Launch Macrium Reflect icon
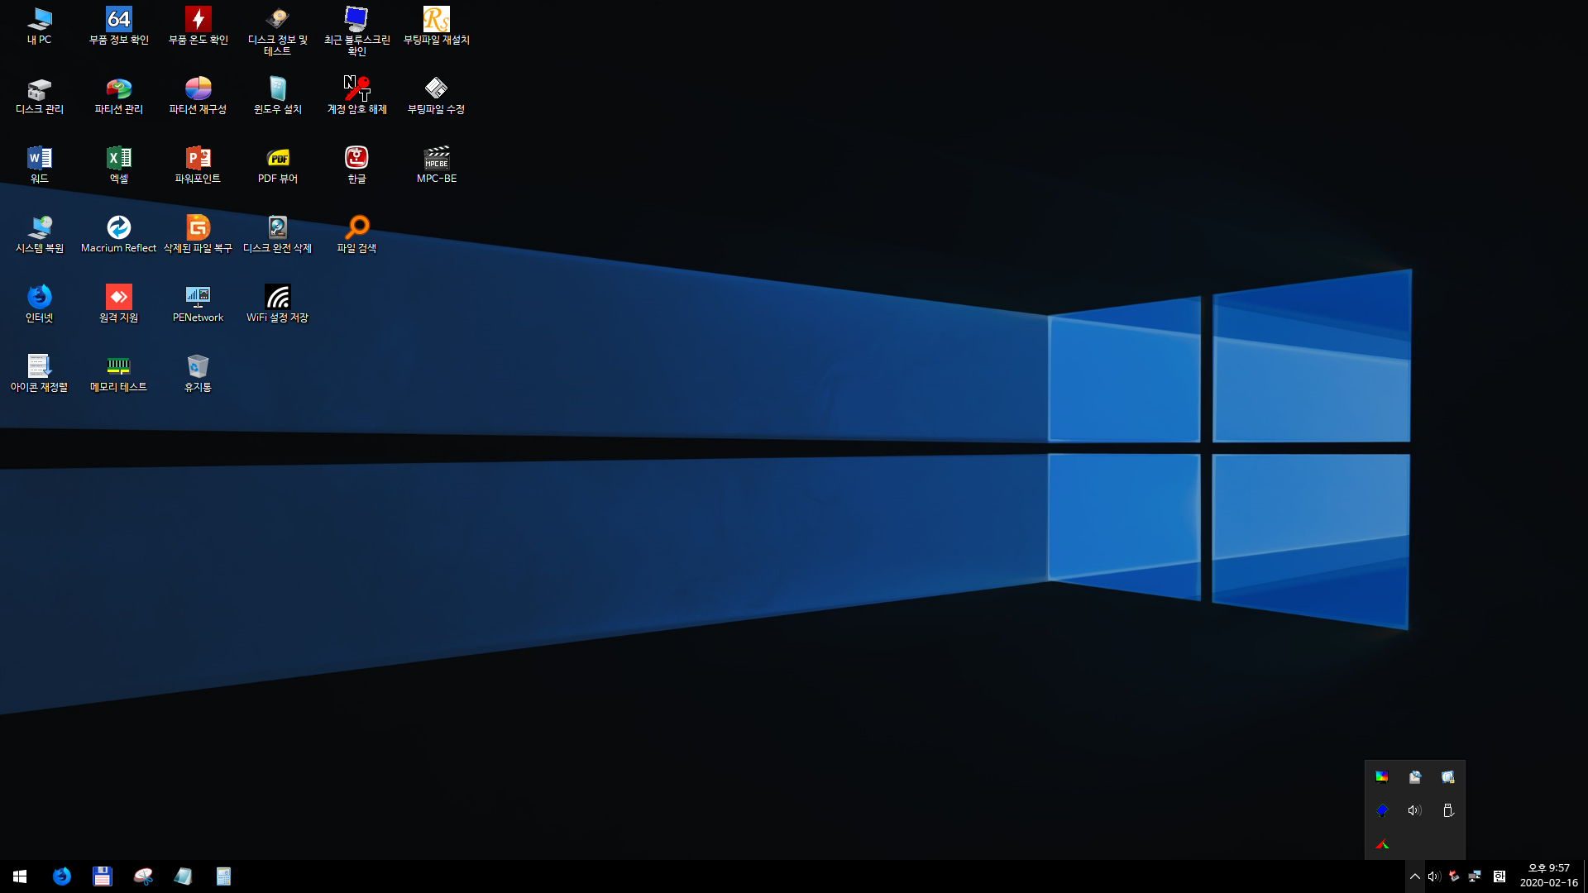This screenshot has height=893, width=1588. click(x=118, y=234)
